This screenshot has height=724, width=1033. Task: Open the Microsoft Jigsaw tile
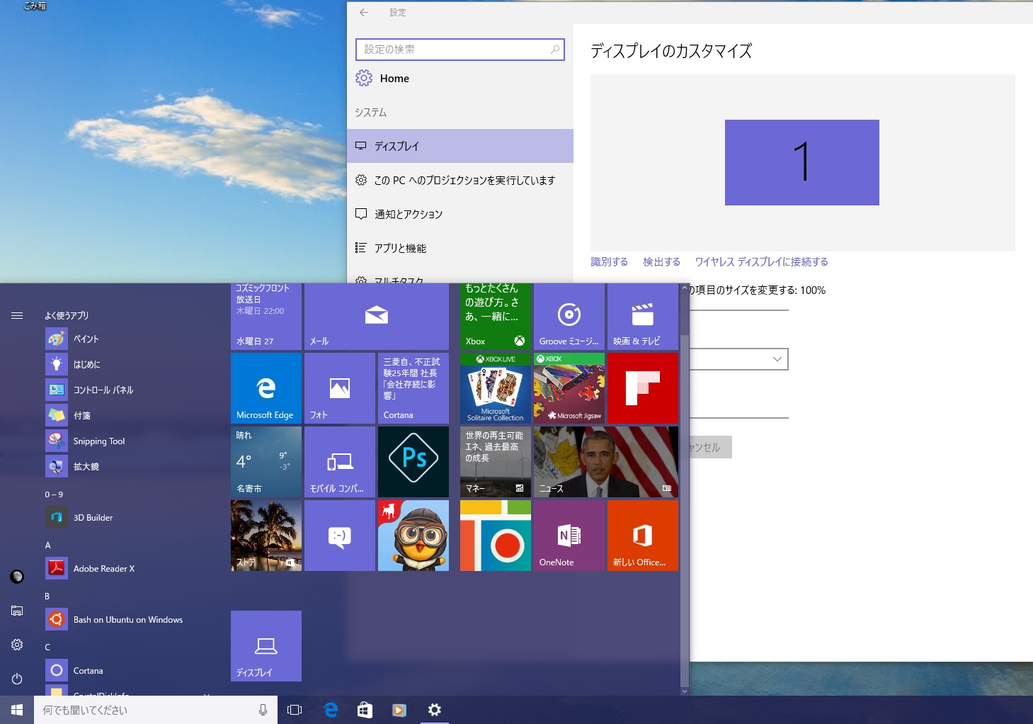pos(569,388)
